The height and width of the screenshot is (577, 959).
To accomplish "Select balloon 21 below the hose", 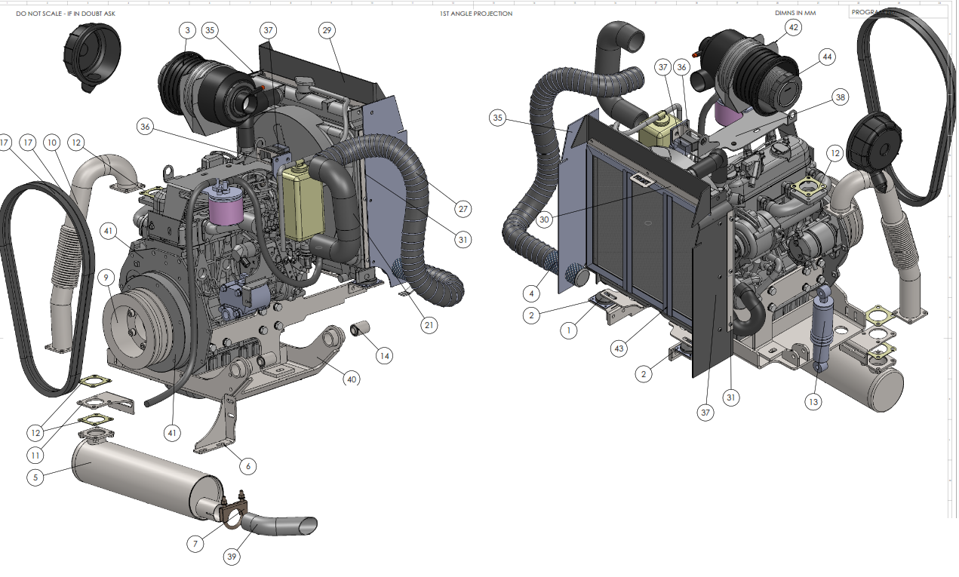I will 429,325.
